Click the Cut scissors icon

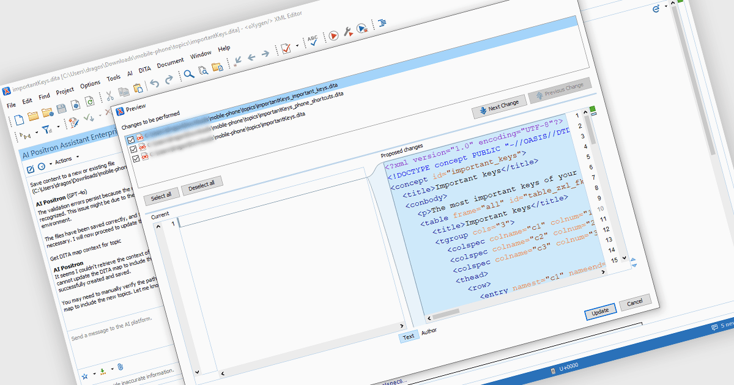click(110, 96)
